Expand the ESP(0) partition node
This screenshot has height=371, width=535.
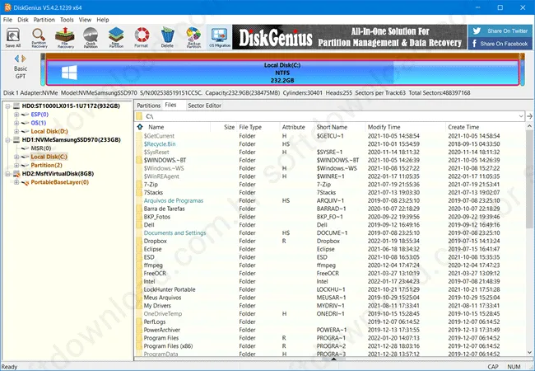pyautogui.click(x=16, y=115)
